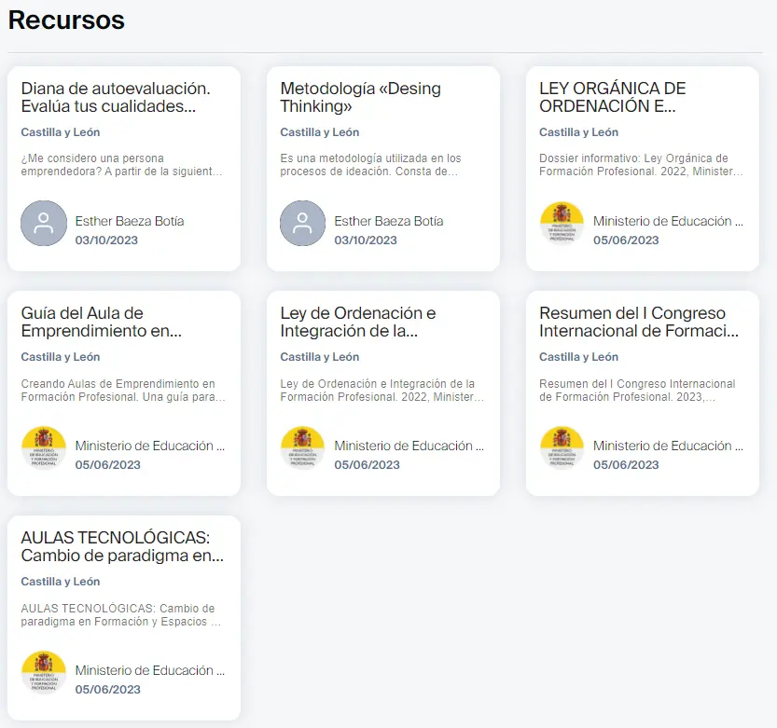Click the avatar icon on Diana de autoevaluación card
This screenshot has width=777, height=728.
[x=44, y=224]
